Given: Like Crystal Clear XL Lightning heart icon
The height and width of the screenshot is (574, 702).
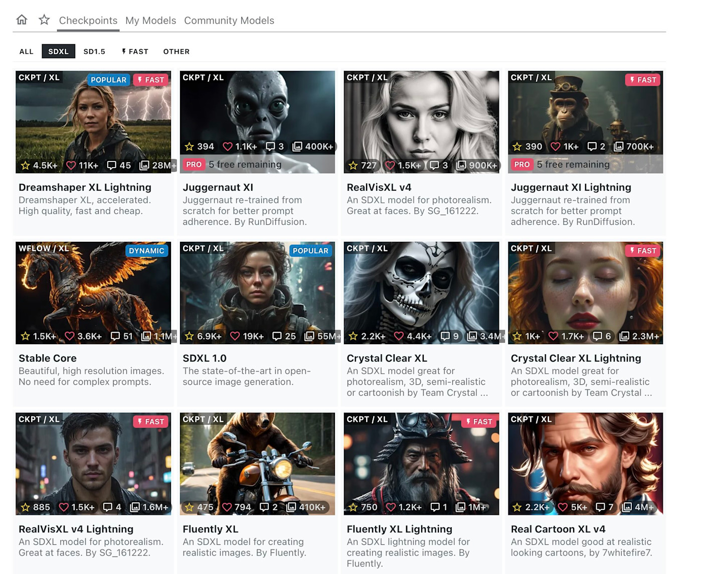Looking at the screenshot, I should (553, 336).
